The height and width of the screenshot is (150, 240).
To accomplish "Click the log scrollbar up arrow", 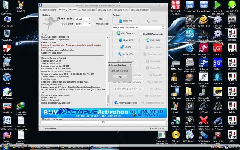I will (x=108, y=37).
